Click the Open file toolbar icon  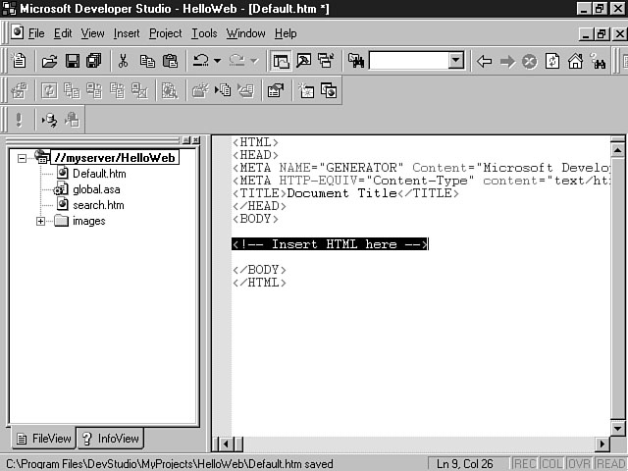tap(49, 61)
